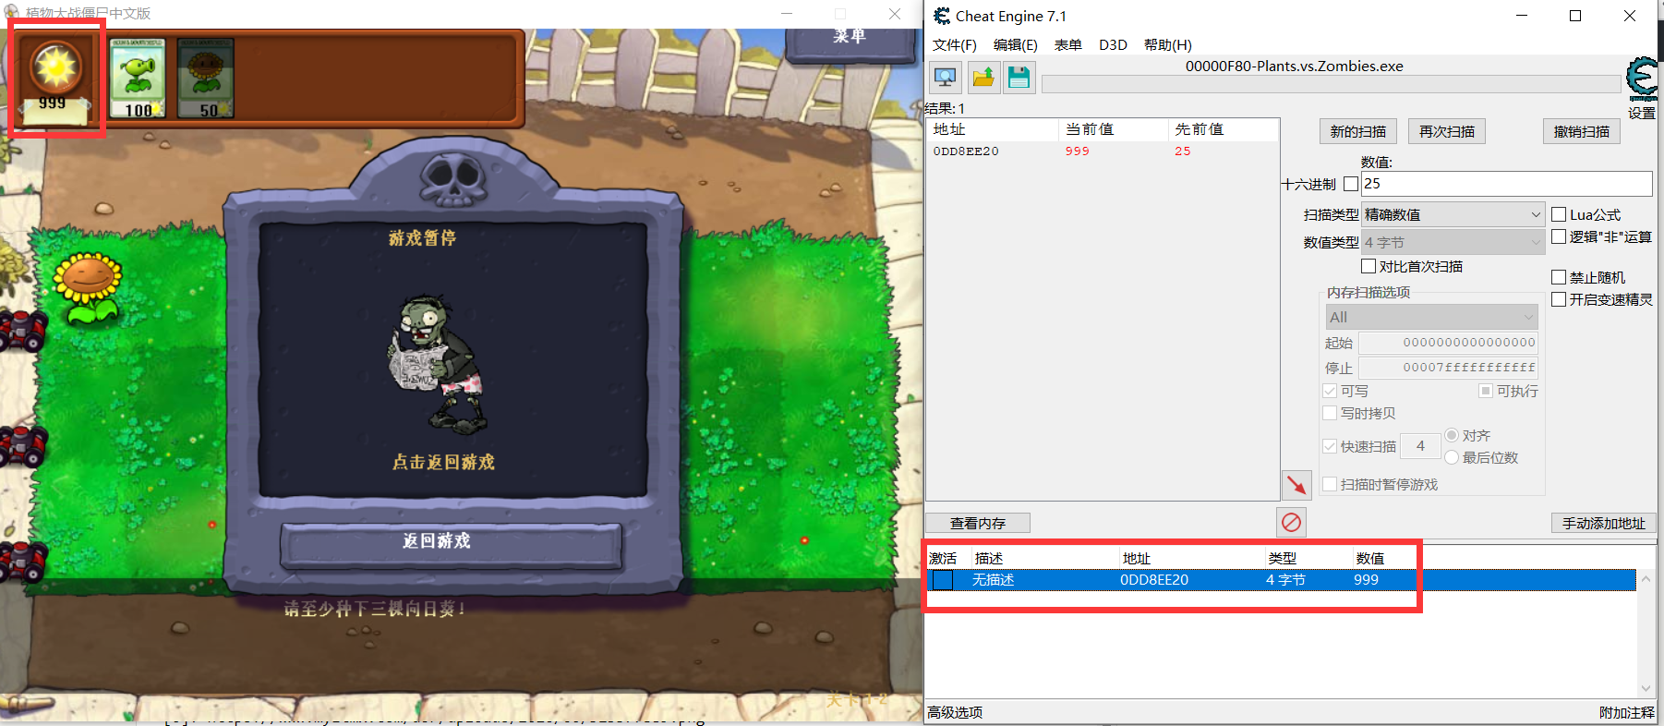Click 4 字节 type in address table
Viewport: 1664px width, 726px height.
click(x=1286, y=580)
